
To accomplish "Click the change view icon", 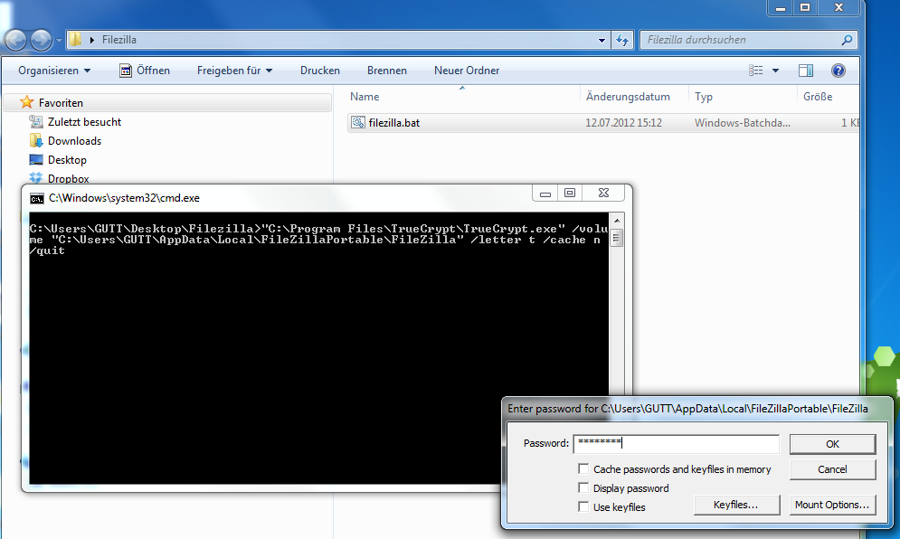I will point(756,71).
